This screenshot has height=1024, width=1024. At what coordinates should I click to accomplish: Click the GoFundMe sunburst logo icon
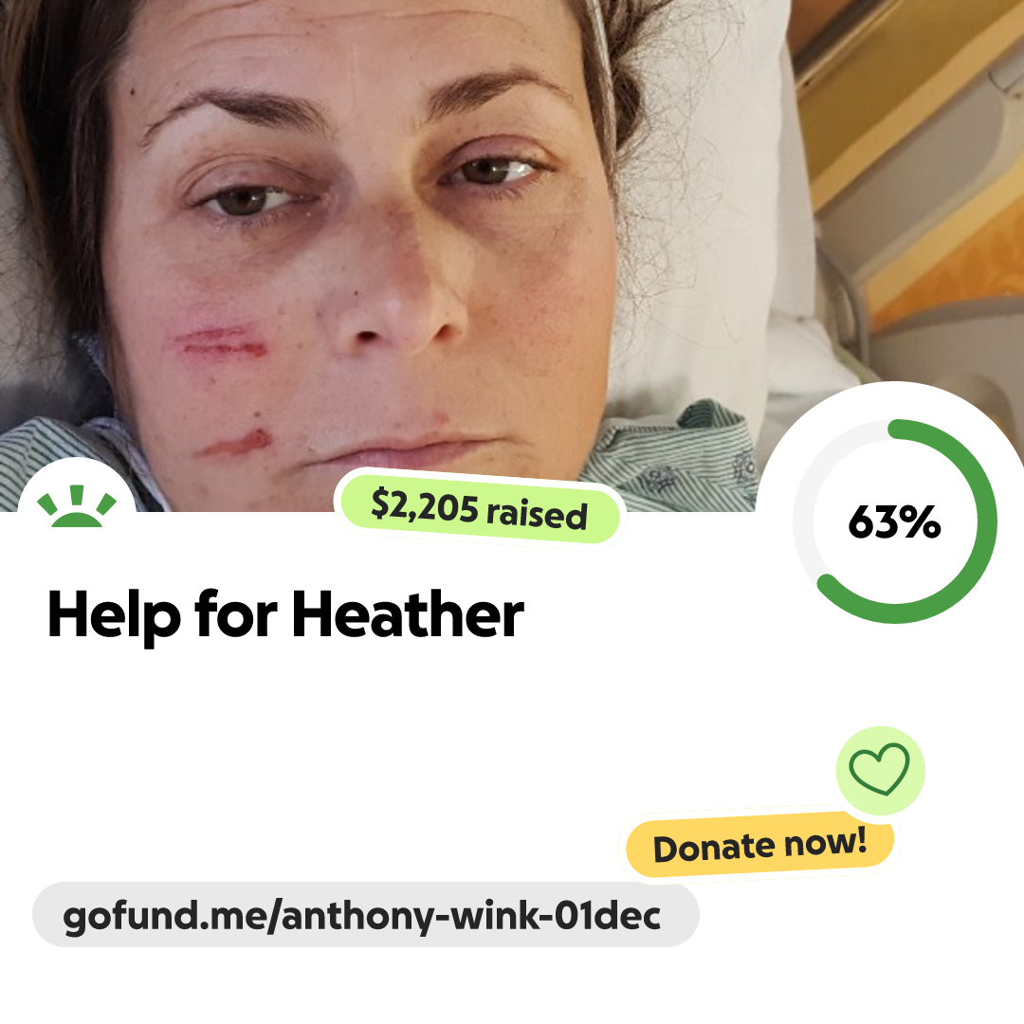click(77, 505)
